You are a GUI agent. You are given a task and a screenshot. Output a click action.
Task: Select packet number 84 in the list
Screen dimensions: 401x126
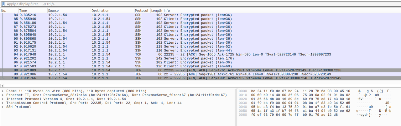200,15
